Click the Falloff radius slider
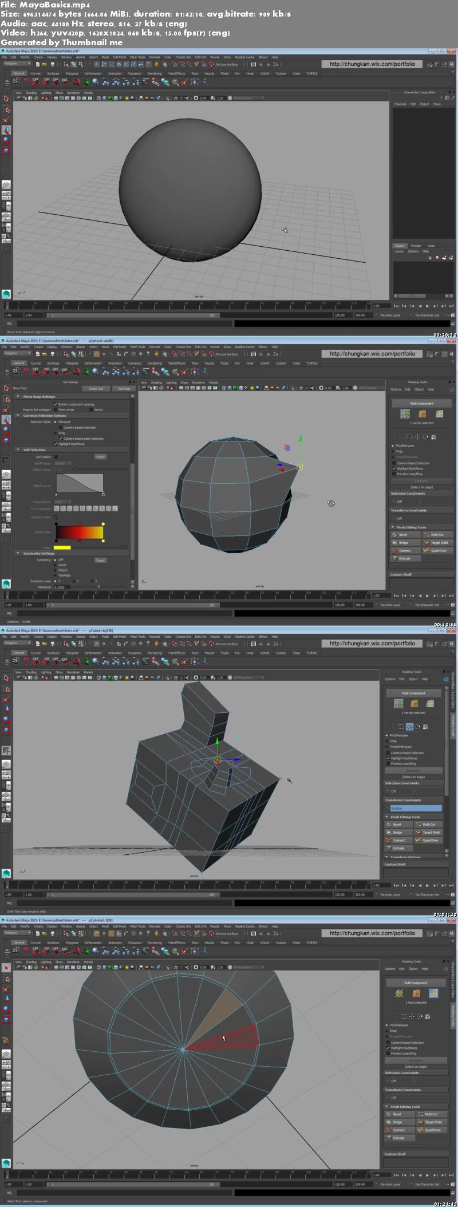This screenshot has width=458, height=1207. 100,470
